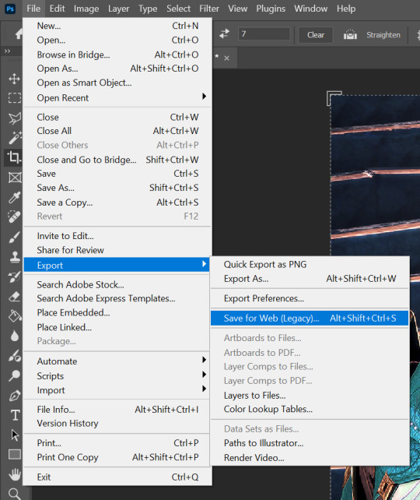The width and height of the screenshot is (420, 500).
Task: Click the crop ratio input field
Action: tap(264, 33)
